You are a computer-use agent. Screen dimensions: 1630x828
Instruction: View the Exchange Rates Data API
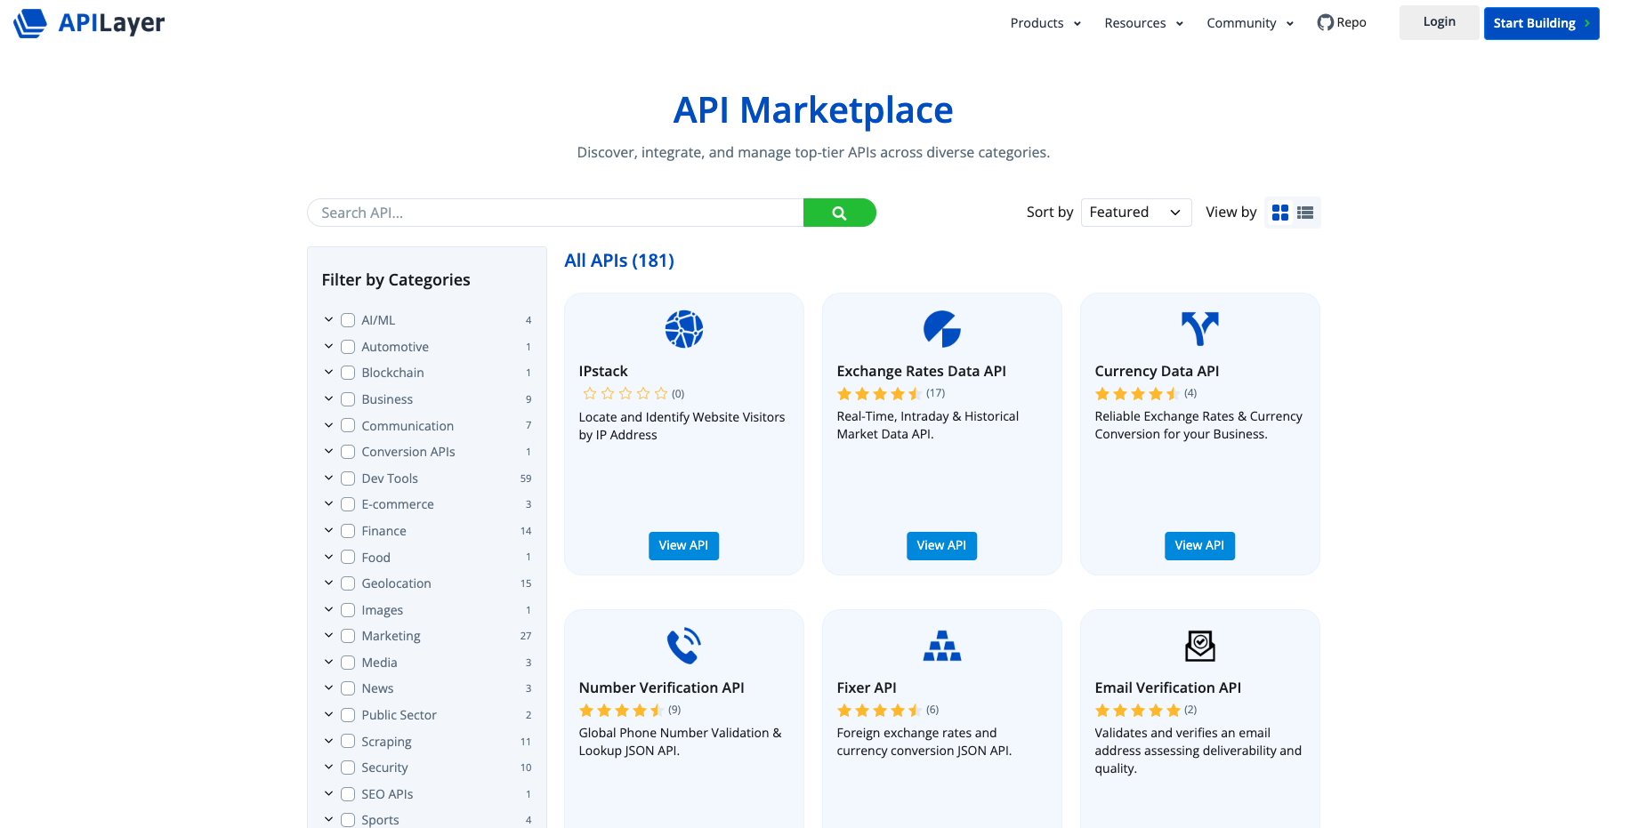(x=941, y=545)
